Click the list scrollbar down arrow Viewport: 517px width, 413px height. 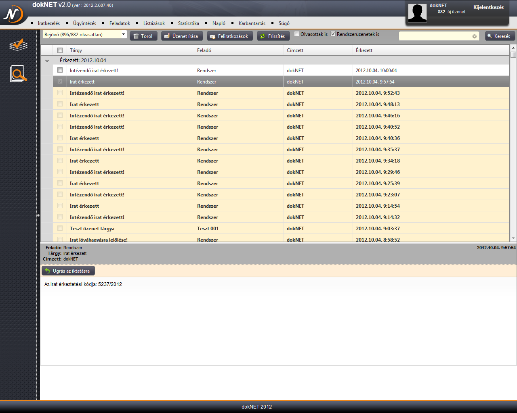coord(513,238)
